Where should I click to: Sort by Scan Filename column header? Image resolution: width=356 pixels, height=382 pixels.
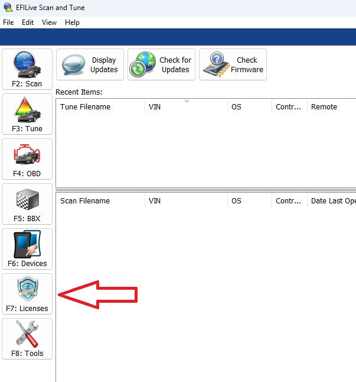[x=100, y=200]
